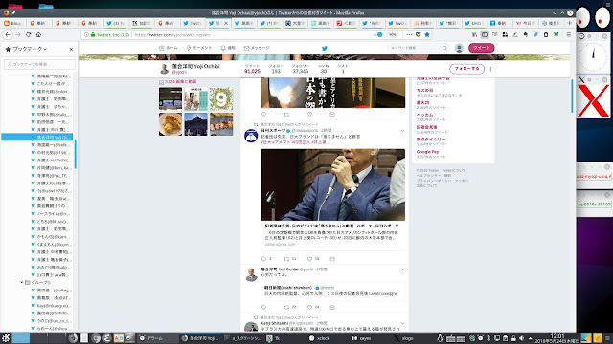Click the 90% zoom level indicator
The width and height of the screenshot is (613, 344).
click(392, 34)
